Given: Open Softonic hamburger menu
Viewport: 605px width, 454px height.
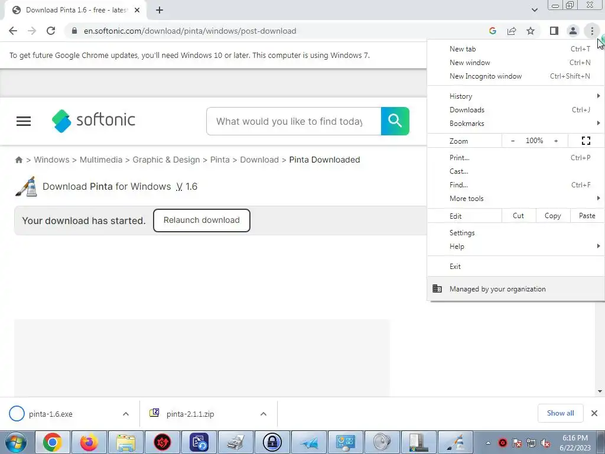Looking at the screenshot, I should 24,121.
